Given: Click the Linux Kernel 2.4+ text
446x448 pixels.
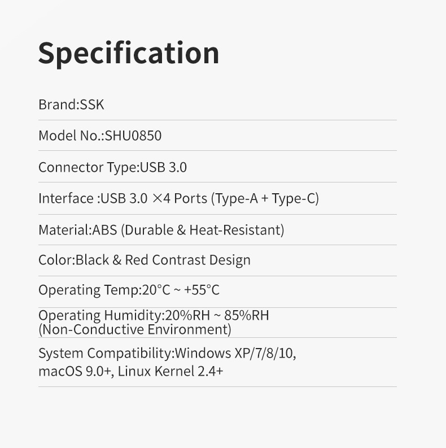Looking at the screenshot, I should (170, 371).
